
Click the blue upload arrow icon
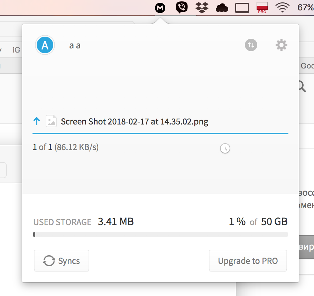pyautogui.click(x=37, y=121)
